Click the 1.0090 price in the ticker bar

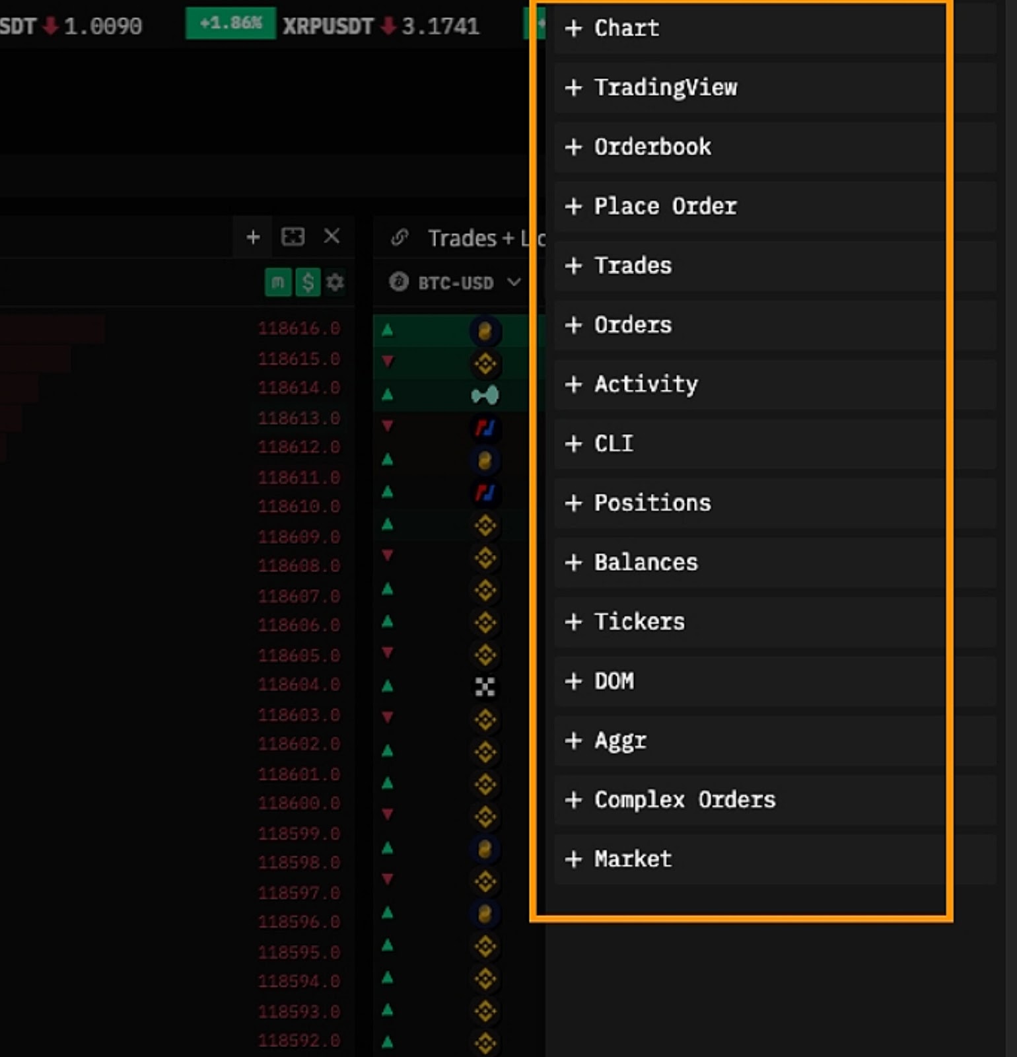coord(102,26)
